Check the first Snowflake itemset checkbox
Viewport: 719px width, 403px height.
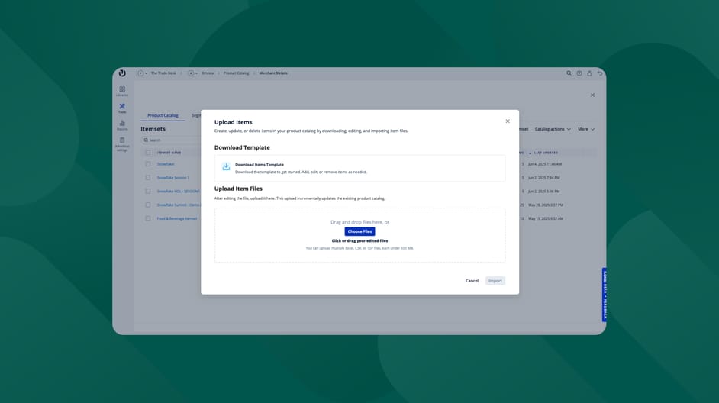[147, 163]
